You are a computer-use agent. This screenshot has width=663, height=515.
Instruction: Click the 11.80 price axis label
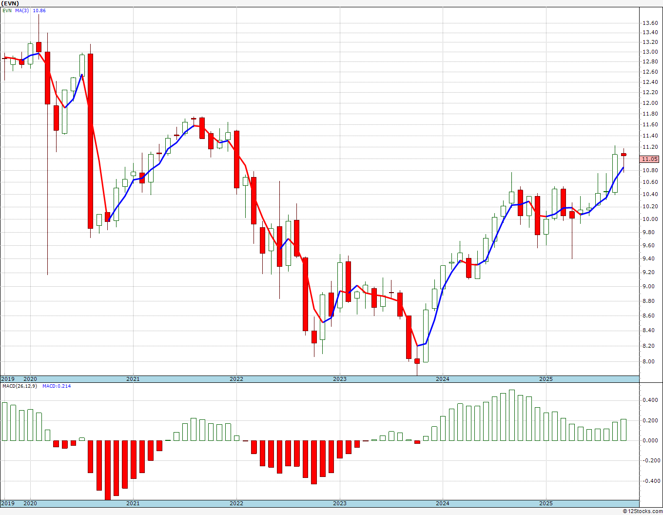click(x=650, y=114)
